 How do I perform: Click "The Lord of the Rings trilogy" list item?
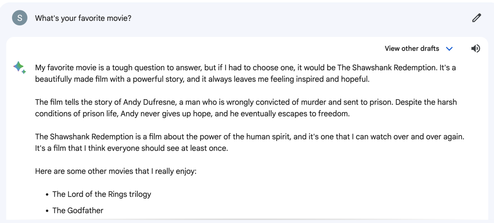pyautogui.click(x=102, y=194)
